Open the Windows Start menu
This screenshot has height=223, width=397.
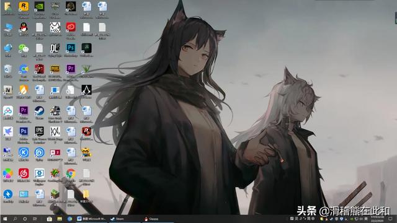tap(5, 219)
